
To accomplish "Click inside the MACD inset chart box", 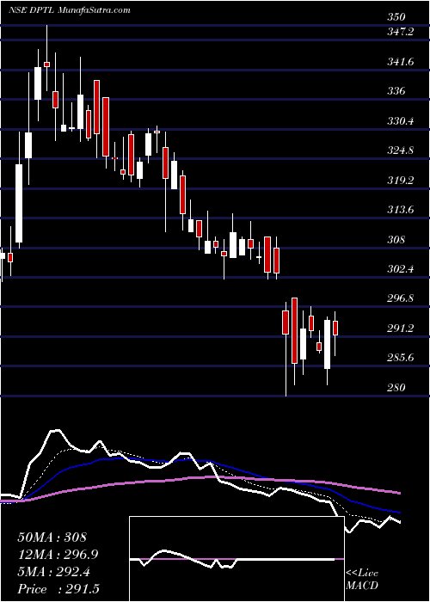I will (x=236, y=559).
